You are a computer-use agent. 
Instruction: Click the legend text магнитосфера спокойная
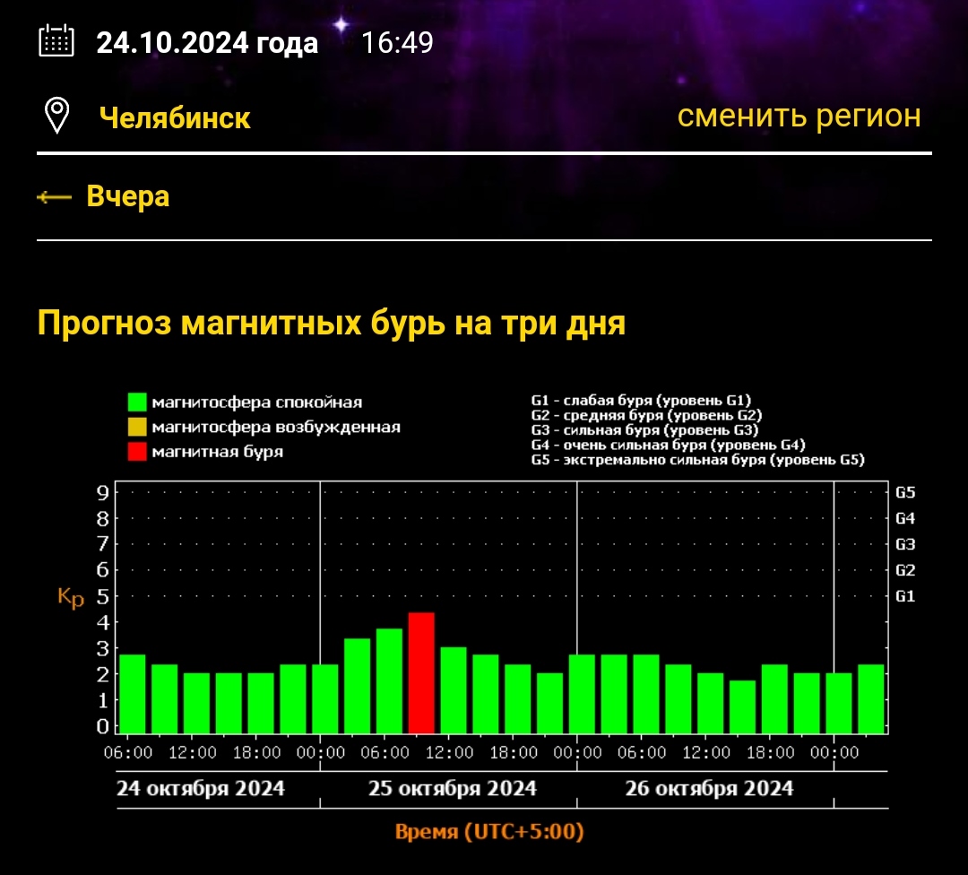(x=257, y=403)
